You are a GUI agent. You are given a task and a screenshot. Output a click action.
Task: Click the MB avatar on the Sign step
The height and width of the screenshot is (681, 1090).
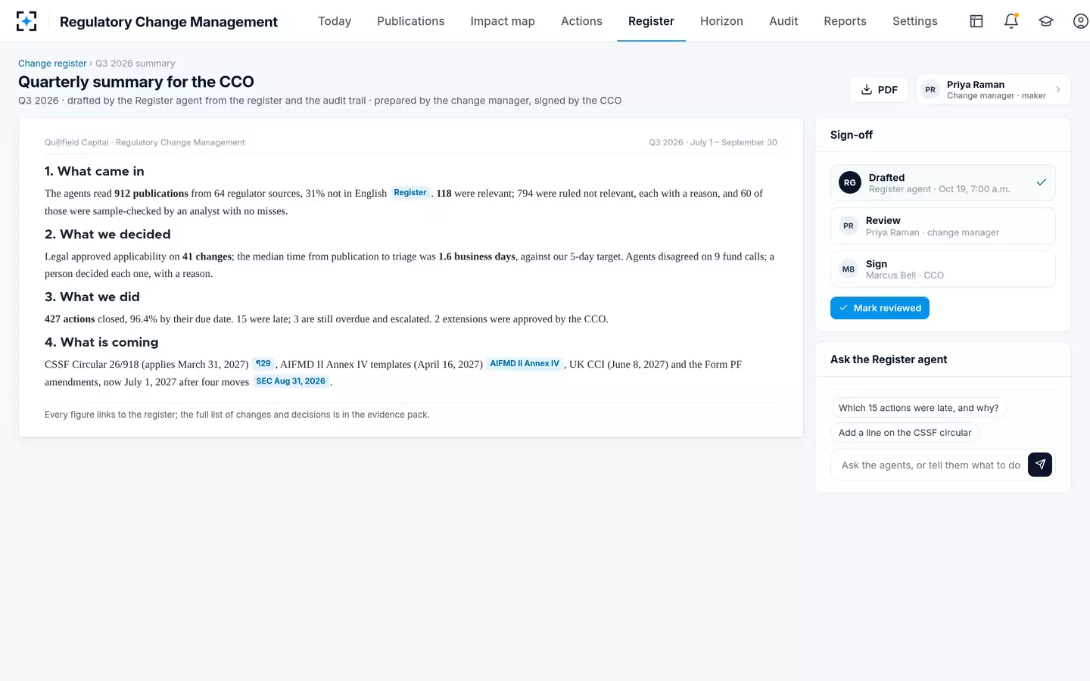[849, 269]
